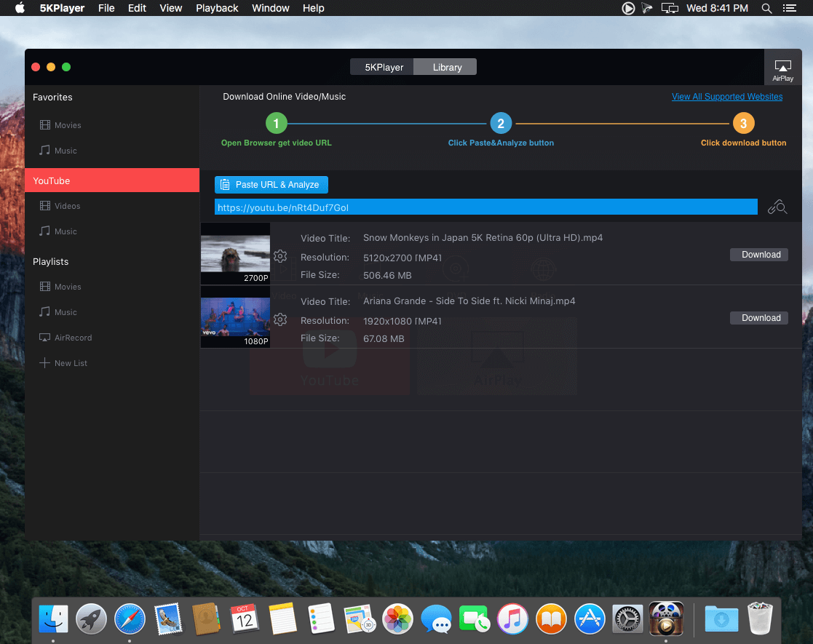Click the flag script icon in menu bar
This screenshot has height=644, width=813.
point(647,8)
